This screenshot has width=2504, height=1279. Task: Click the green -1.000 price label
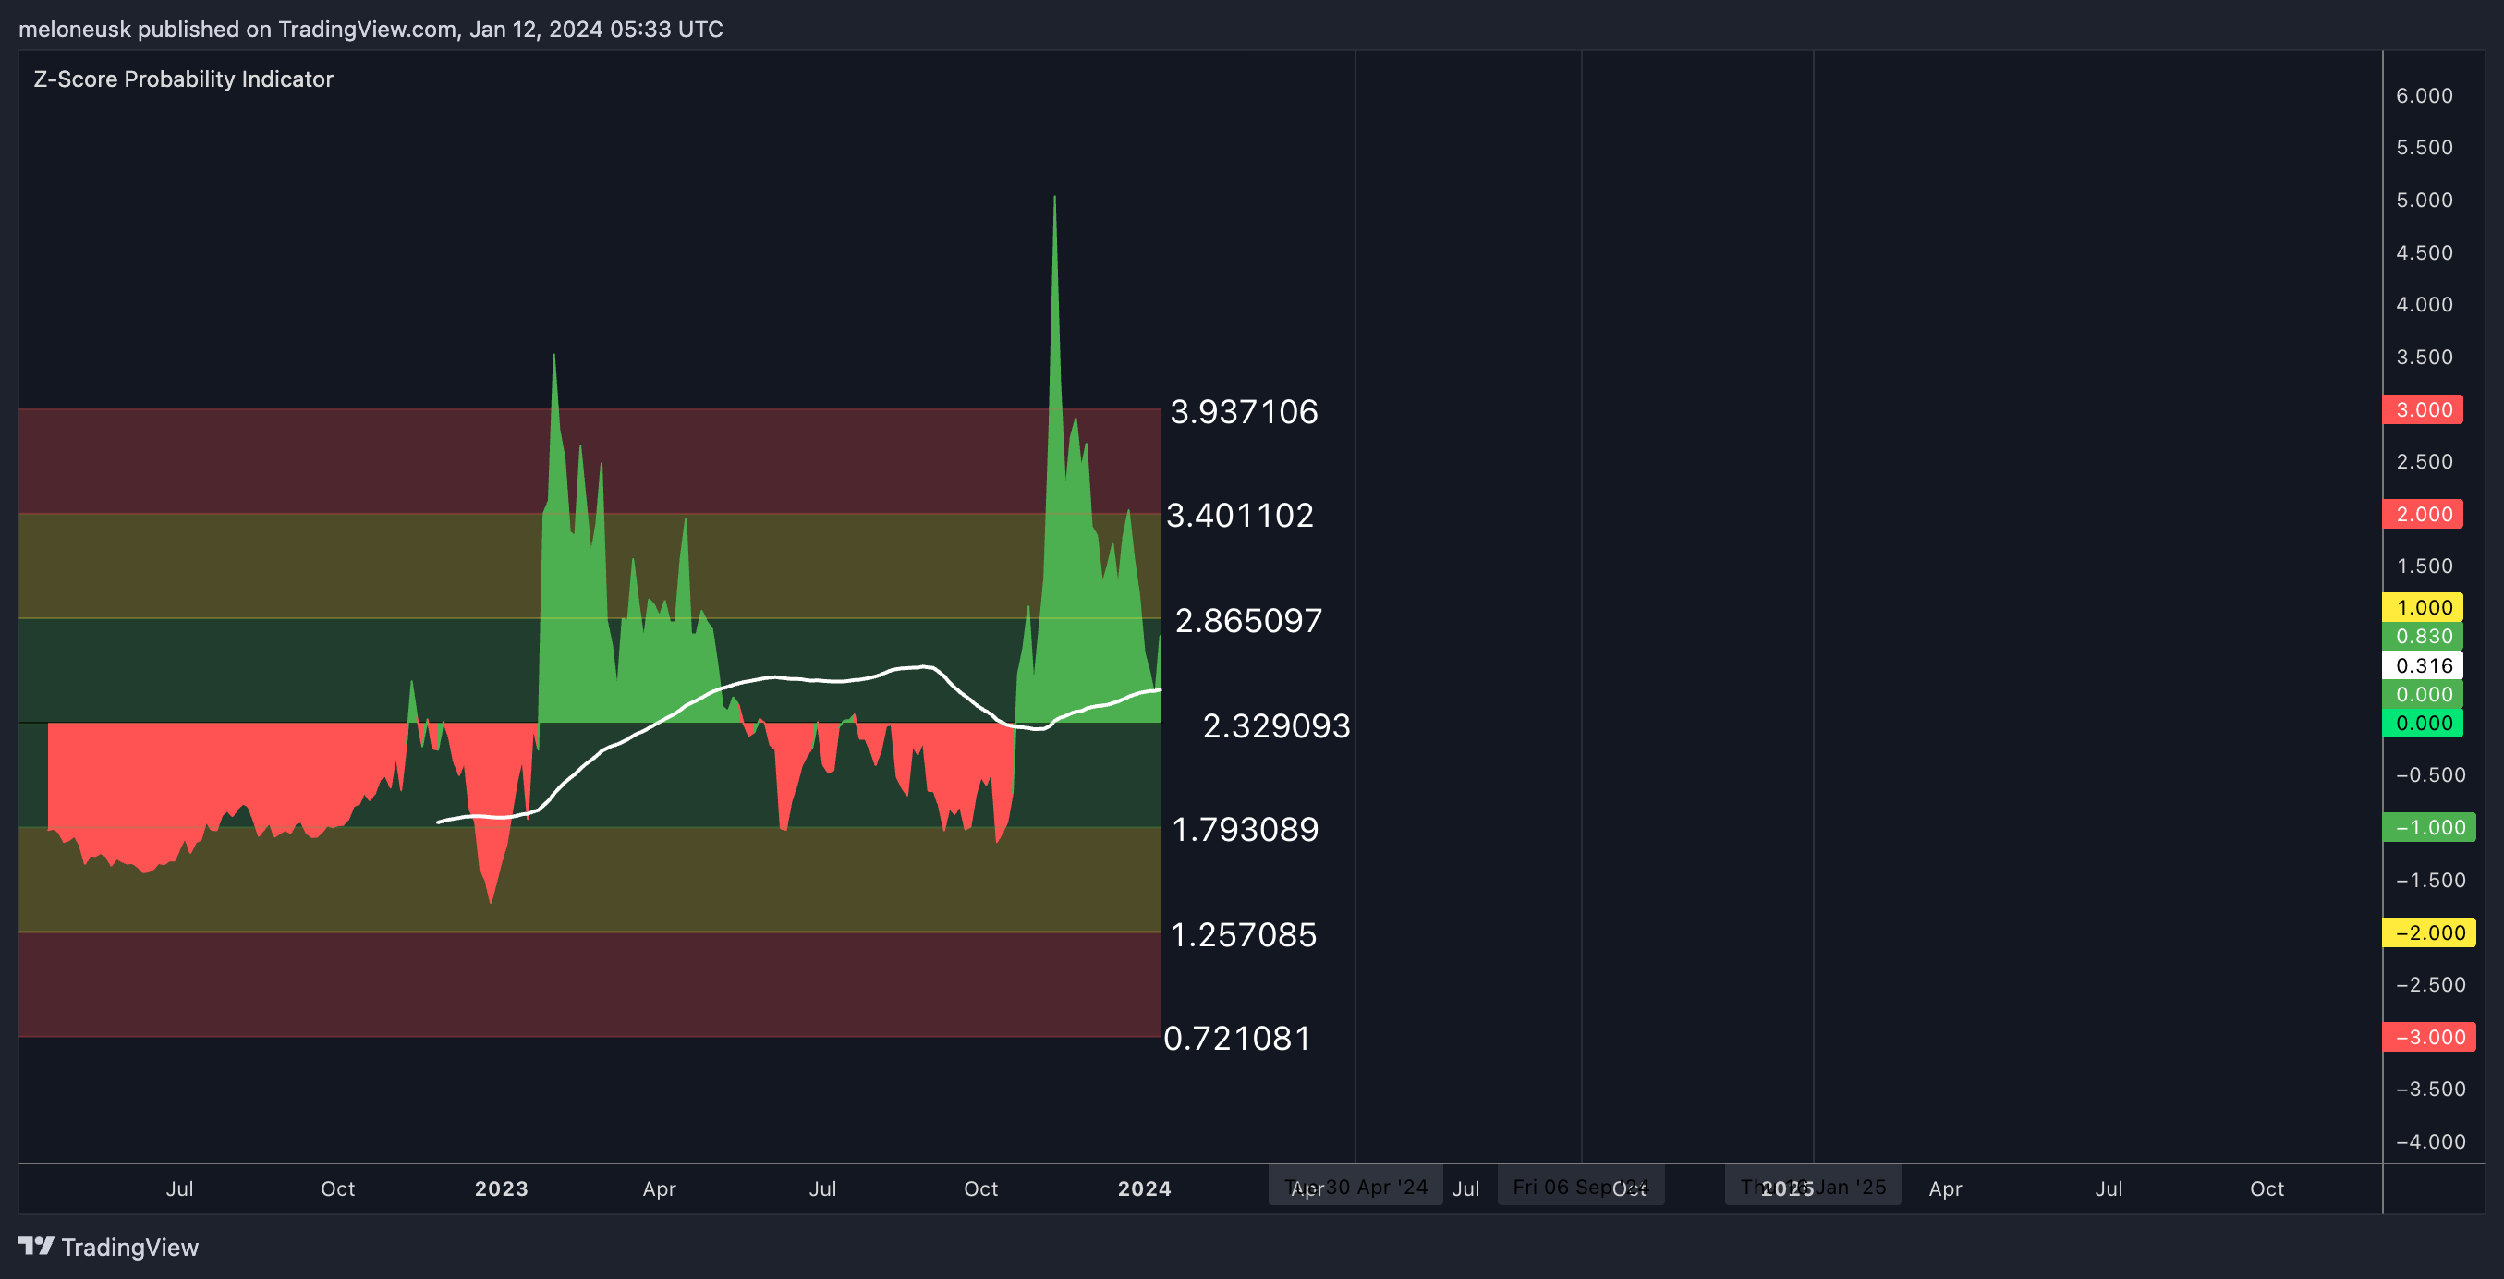point(2429,828)
